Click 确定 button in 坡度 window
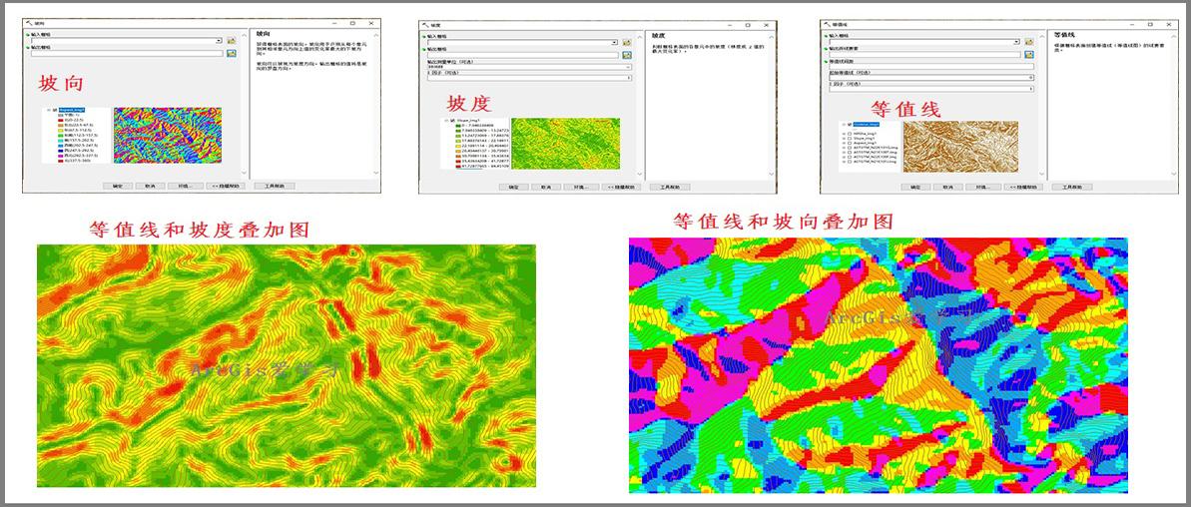Viewport: 1192px width, 507px height. point(514,187)
